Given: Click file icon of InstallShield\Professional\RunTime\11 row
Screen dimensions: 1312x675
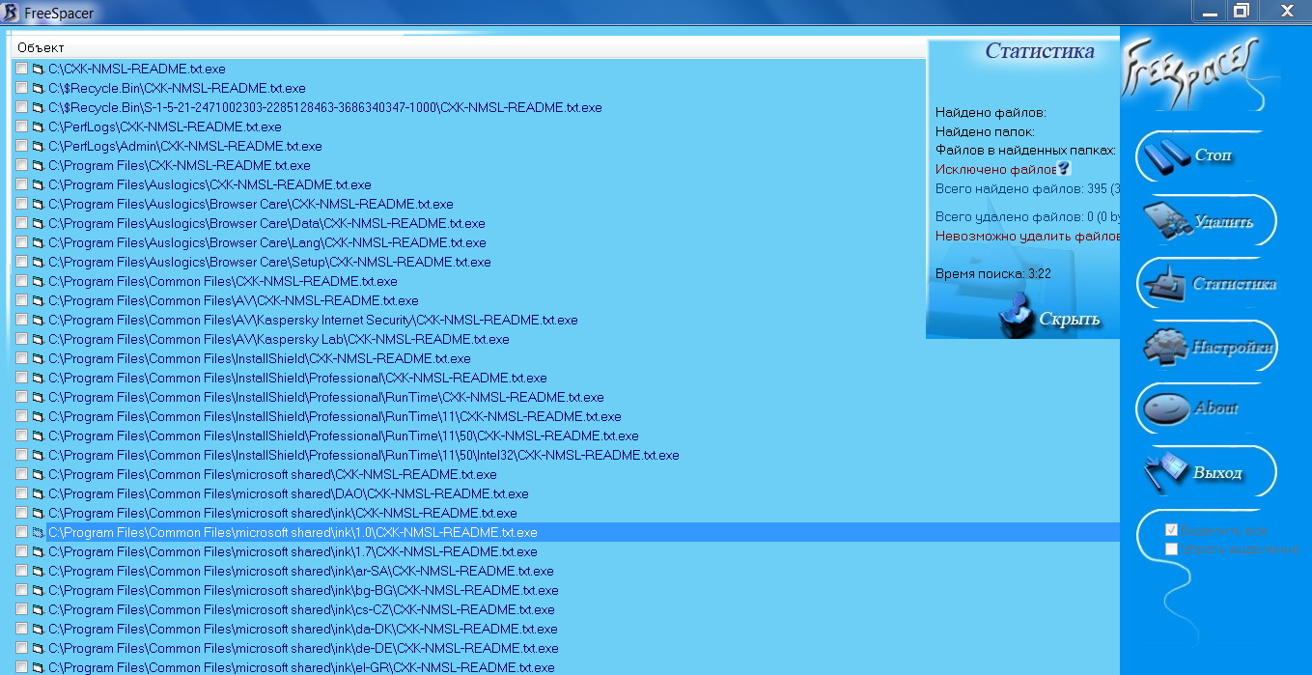Looking at the screenshot, I should tap(38, 416).
